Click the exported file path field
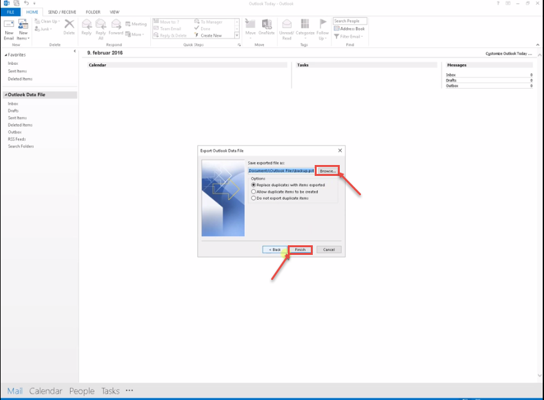This screenshot has width=544, height=400. tap(281, 171)
